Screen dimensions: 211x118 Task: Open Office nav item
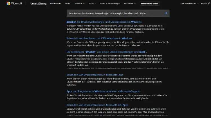point(68,4)
